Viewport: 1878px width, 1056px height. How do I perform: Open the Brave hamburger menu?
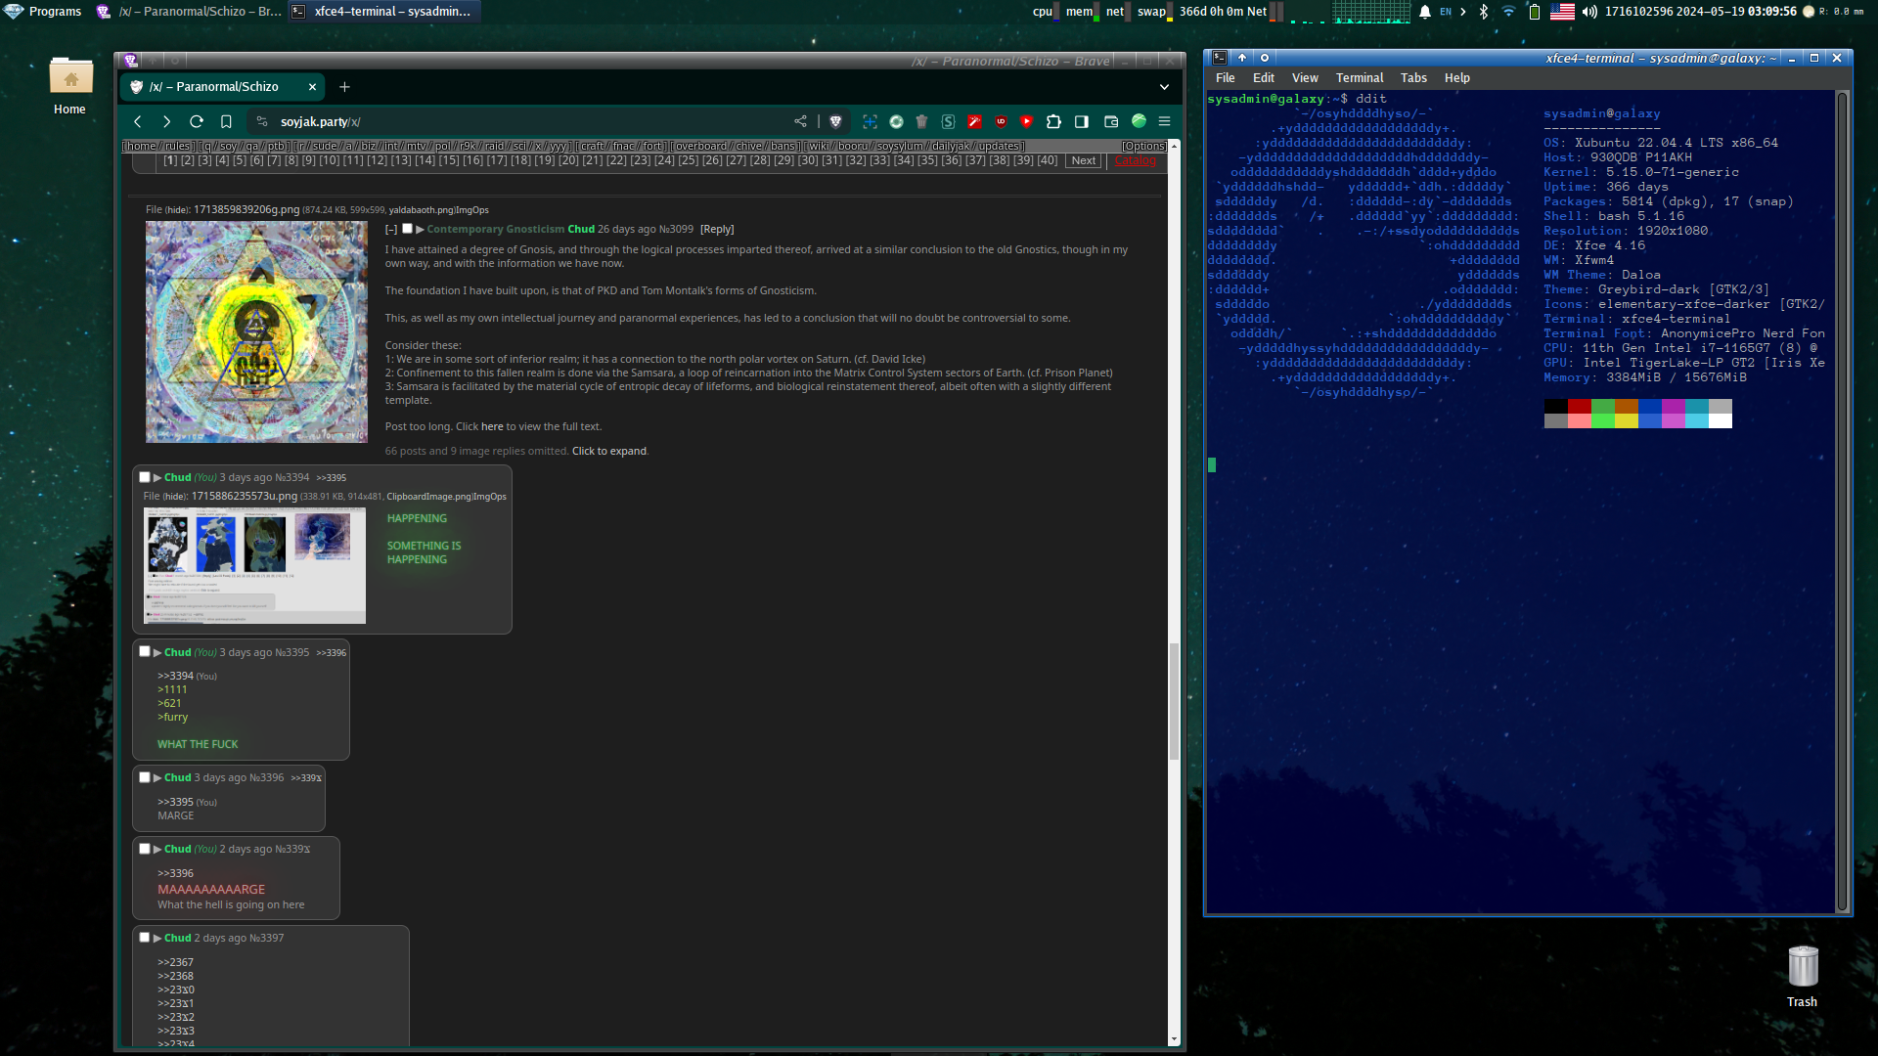point(1164,121)
